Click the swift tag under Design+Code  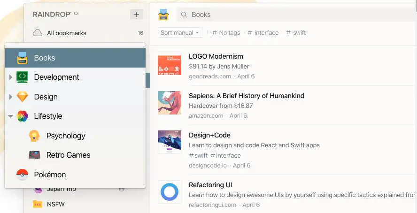[x=198, y=155]
